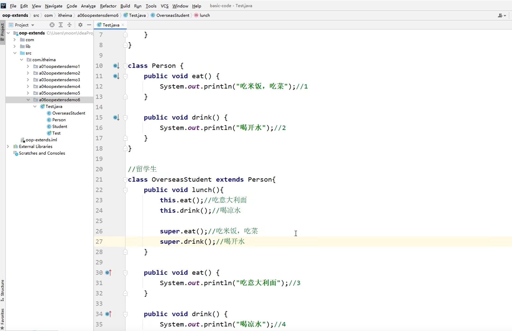Click gutter icon beside drink() on line 15
The width and height of the screenshot is (512, 331).
click(116, 117)
